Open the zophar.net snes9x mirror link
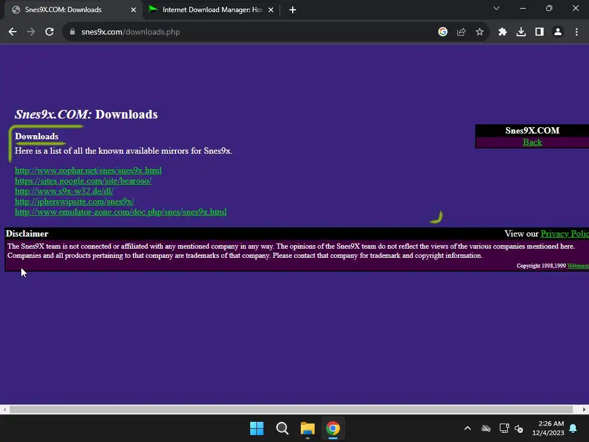Viewport: 589px width, 442px height. (88, 170)
